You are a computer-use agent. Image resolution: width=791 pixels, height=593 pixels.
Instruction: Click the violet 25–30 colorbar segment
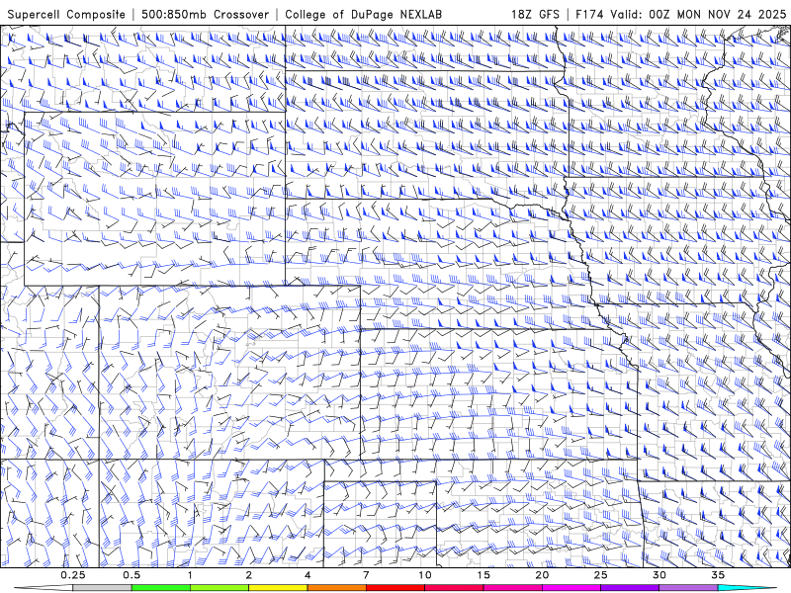(630, 588)
